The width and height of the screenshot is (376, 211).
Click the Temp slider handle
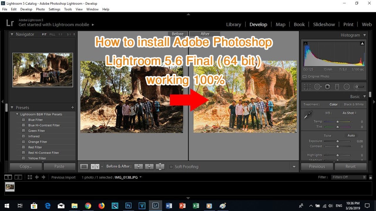(x=338, y=122)
